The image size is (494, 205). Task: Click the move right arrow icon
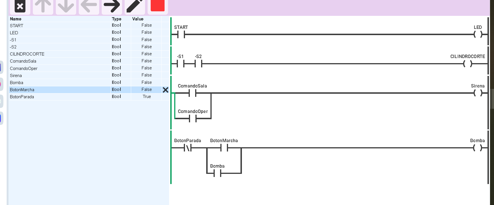(112, 6)
